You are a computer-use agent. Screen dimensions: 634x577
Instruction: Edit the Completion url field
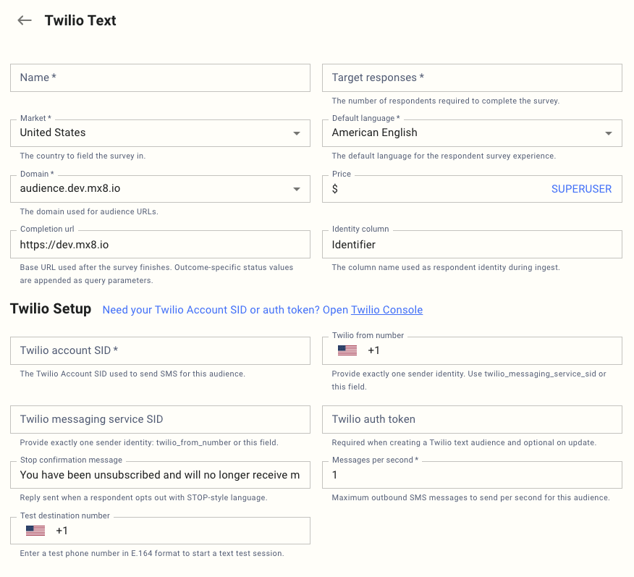(160, 245)
